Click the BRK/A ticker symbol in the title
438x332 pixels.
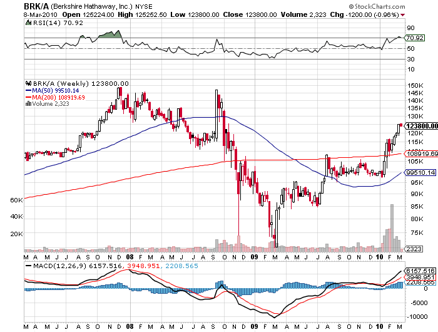pos(36,6)
